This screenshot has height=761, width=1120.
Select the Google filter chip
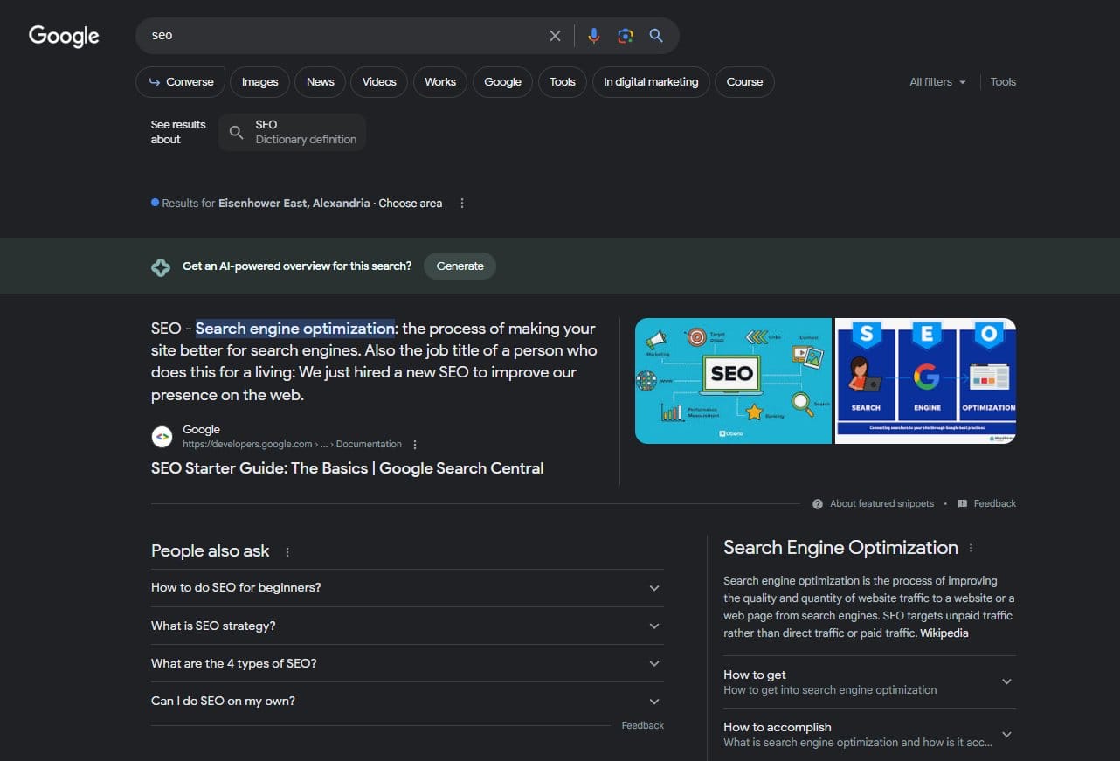[502, 82]
